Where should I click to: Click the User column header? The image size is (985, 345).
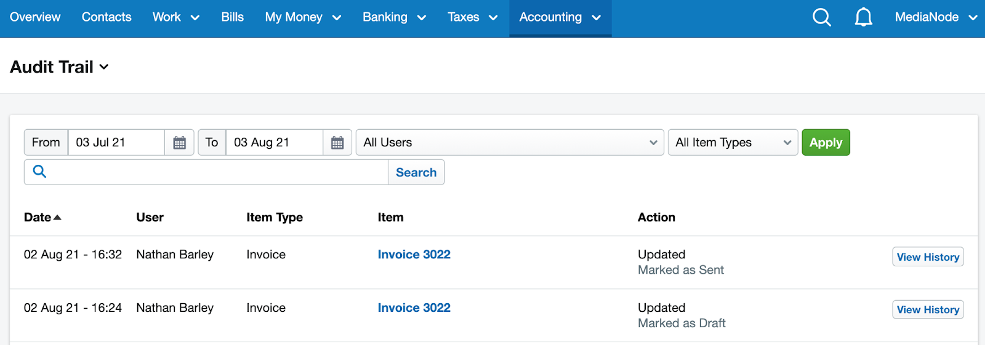(x=150, y=217)
